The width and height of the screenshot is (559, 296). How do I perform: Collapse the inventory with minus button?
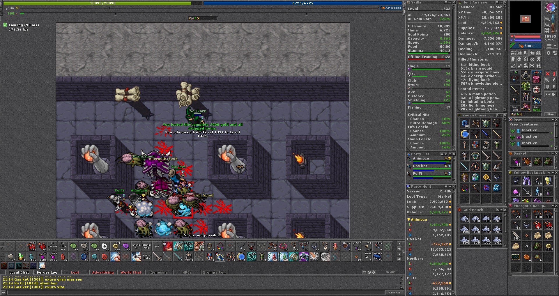[x=512, y=72]
